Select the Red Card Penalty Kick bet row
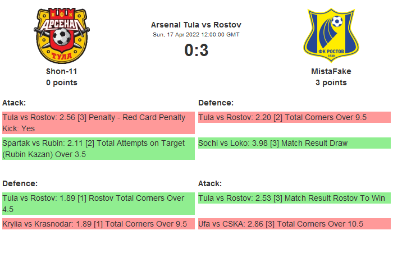 click(98, 123)
